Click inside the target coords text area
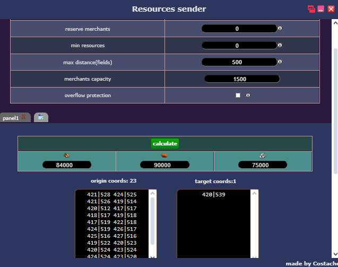338x267 pixels. coord(214,223)
